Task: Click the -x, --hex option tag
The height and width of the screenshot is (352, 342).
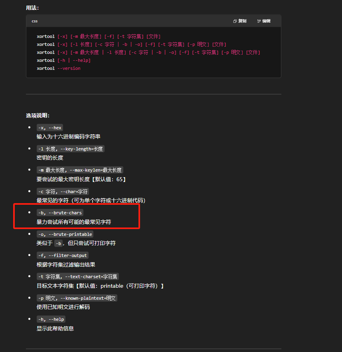Action: [x=50, y=128]
